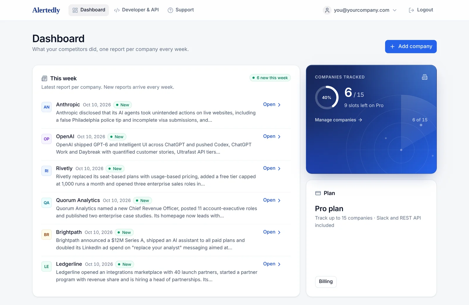
Task: Click the Pro plan heading
Action: [329, 209]
